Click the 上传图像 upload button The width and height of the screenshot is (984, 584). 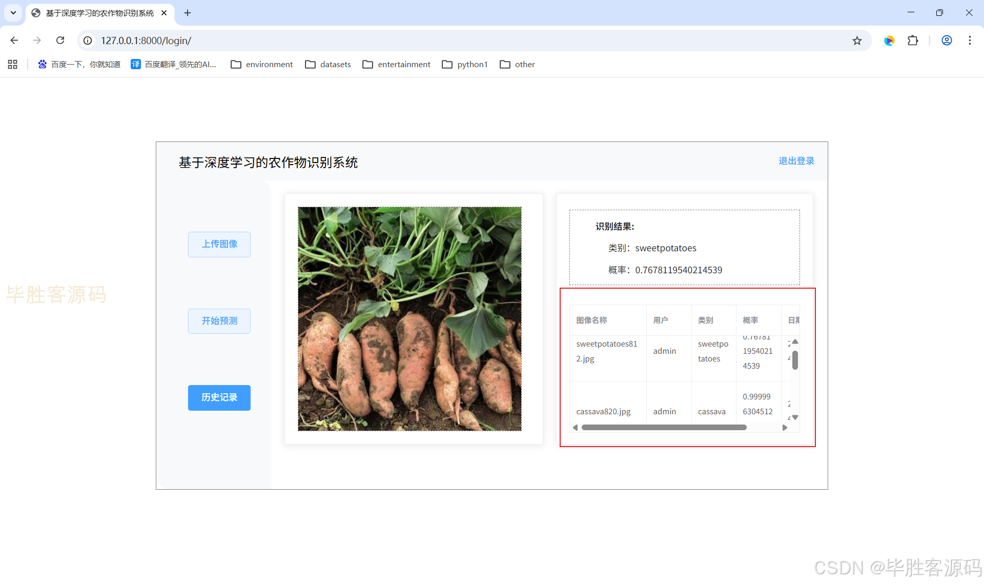[x=219, y=244]
